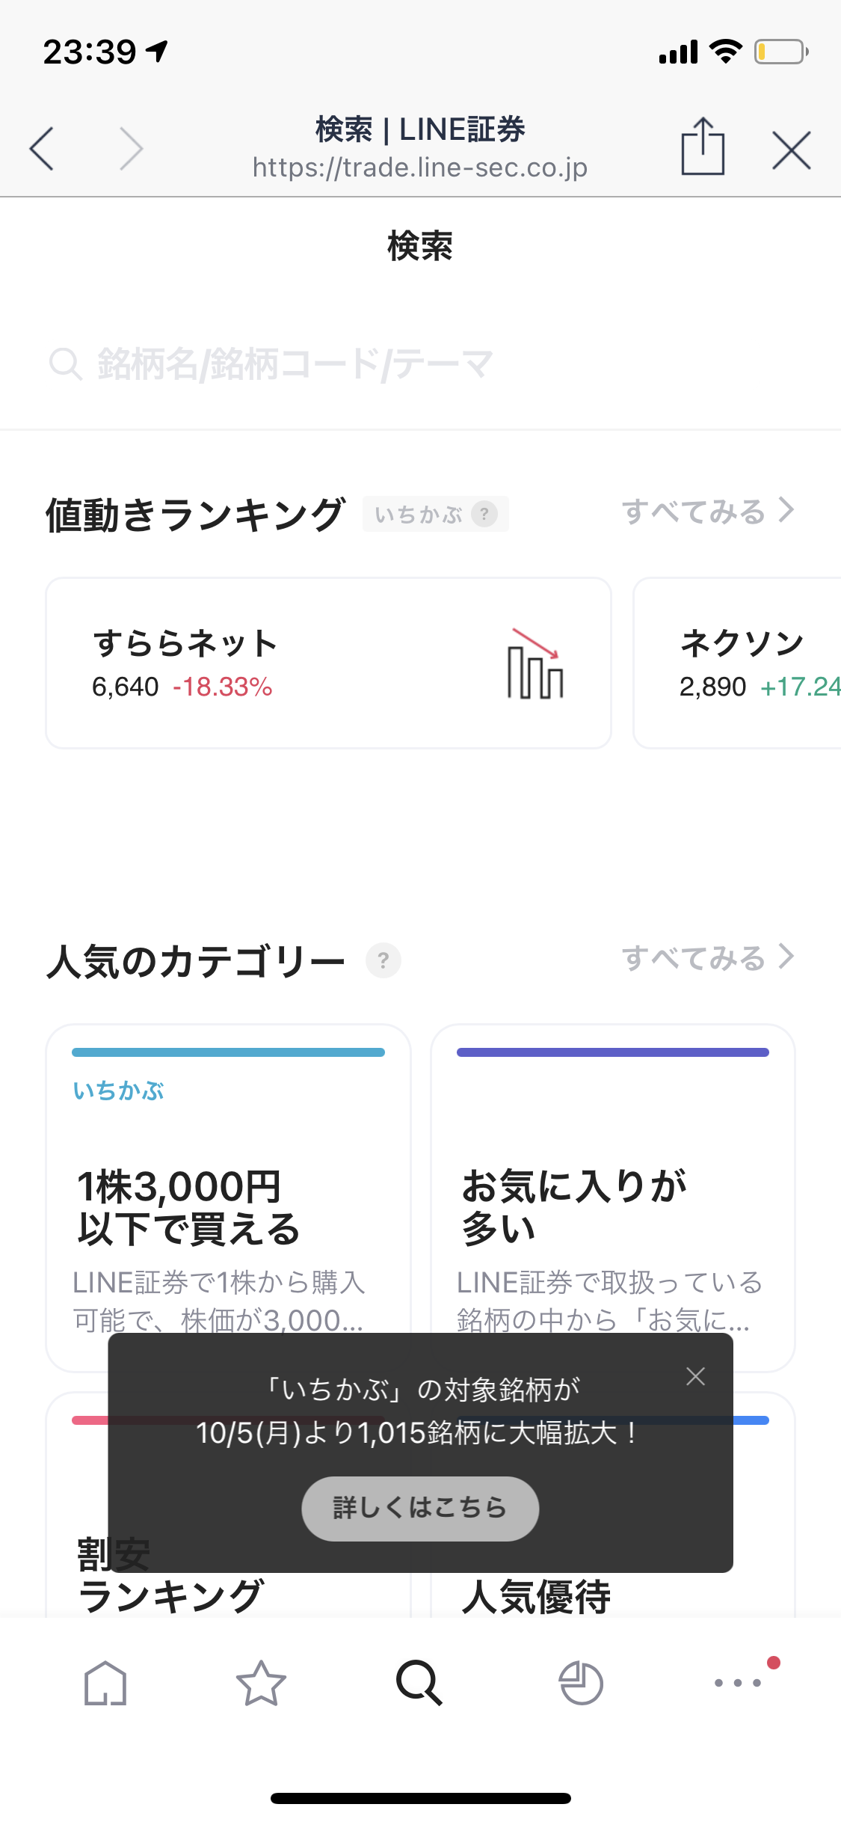This screenshot has width=841, height=1822.
Task: Tap the browser forward arrow
Action: tap(131, 149)
